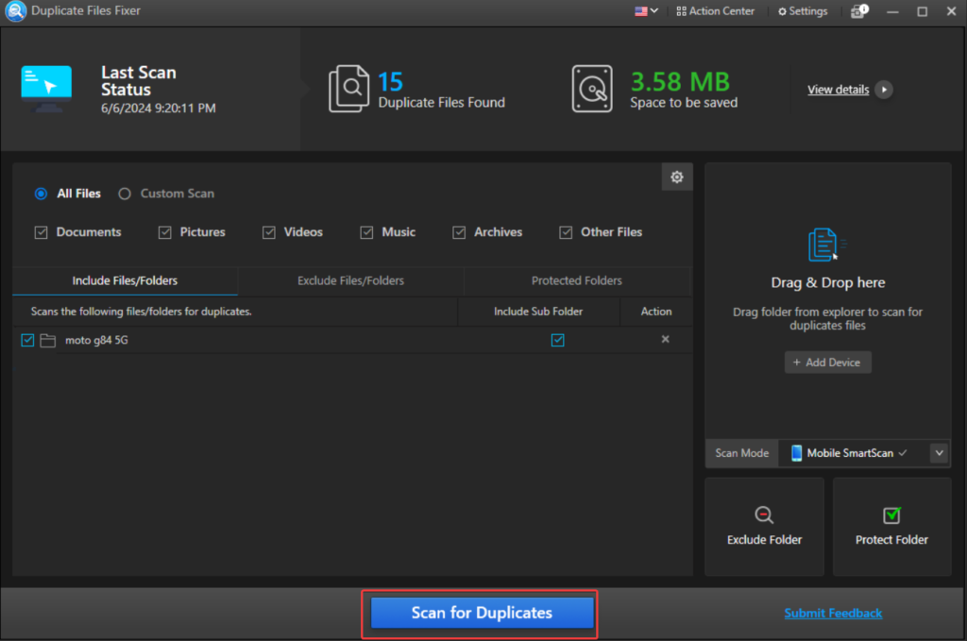Select the Custom Scan radio button
Image resolution: width=967 pixels, height=641 pixels.
[125, 194]
